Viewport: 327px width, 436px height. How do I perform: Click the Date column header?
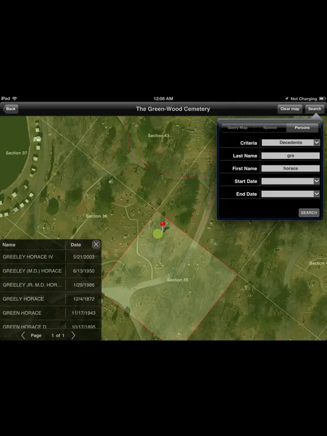pyautogui.click(x=76, y=245)
